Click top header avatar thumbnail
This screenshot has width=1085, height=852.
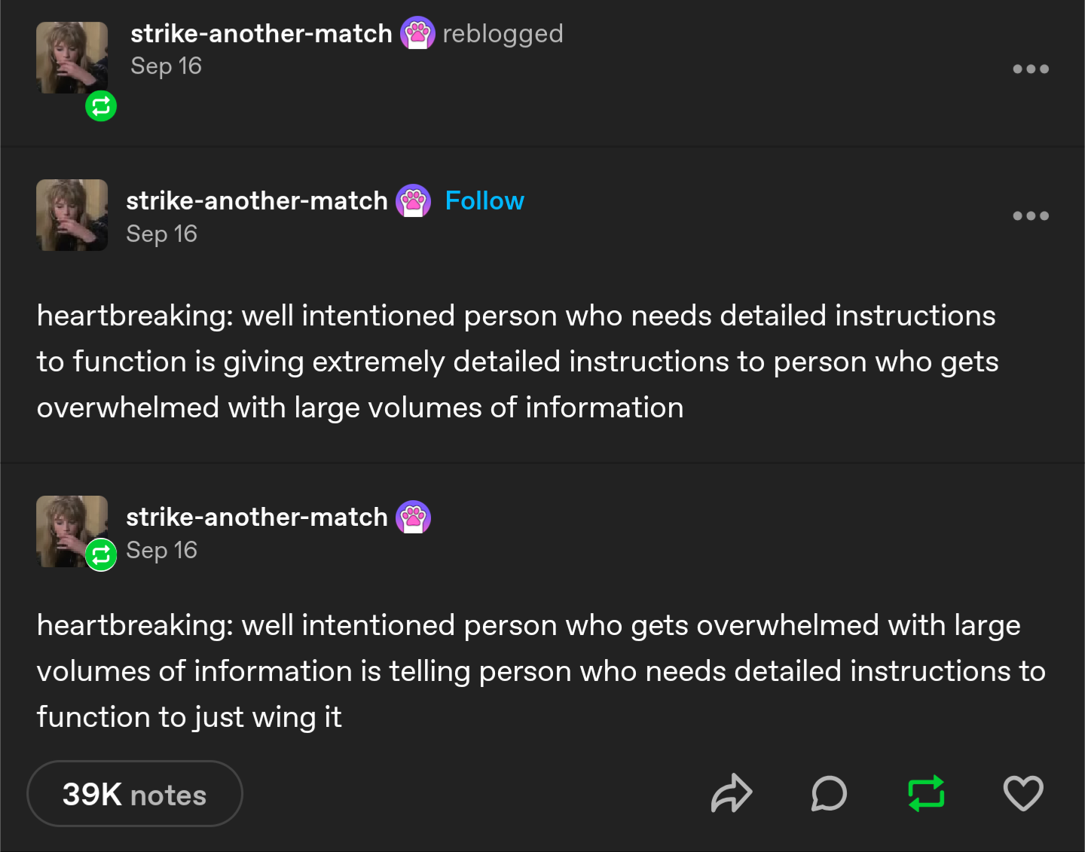(x=72, y=58)
